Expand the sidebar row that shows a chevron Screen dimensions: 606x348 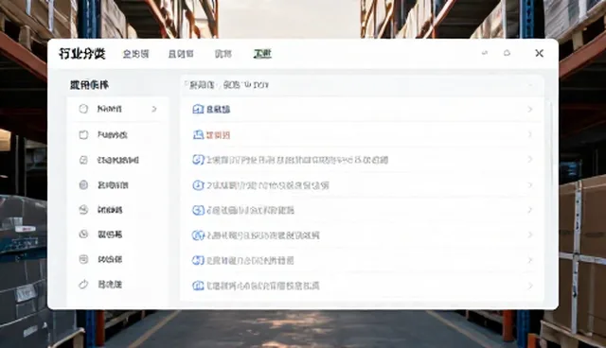(118, 109)
